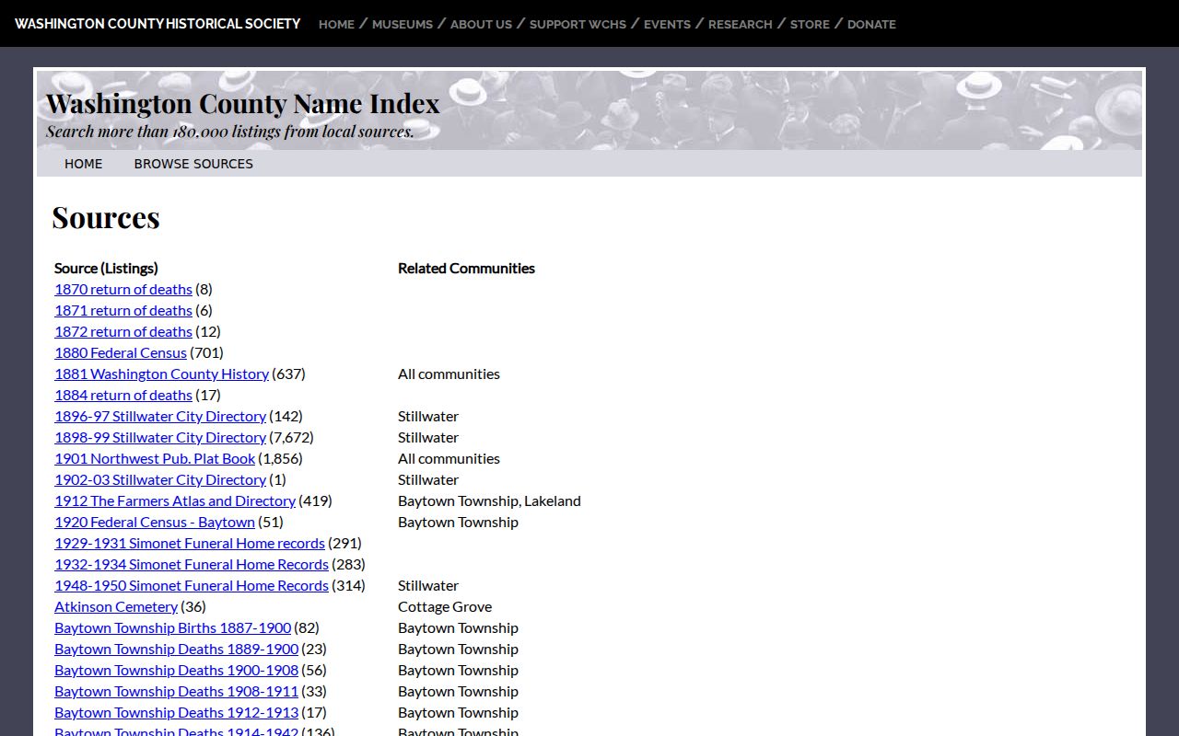Open 1902-03 Stillwater City Directory
The image size is (1179, 736).
pos(160,479)
